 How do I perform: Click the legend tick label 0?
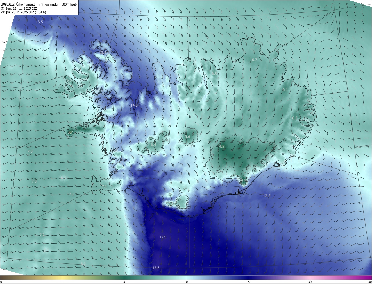pyautogui.click(x=1, y=282)
